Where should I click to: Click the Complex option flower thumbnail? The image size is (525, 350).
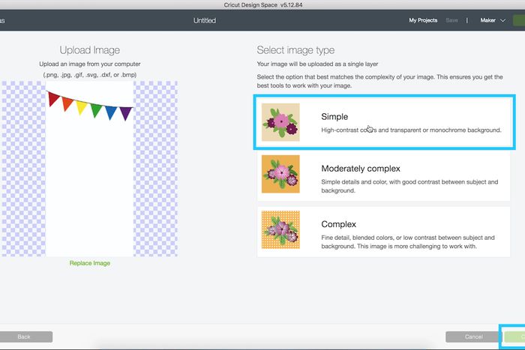280,230
